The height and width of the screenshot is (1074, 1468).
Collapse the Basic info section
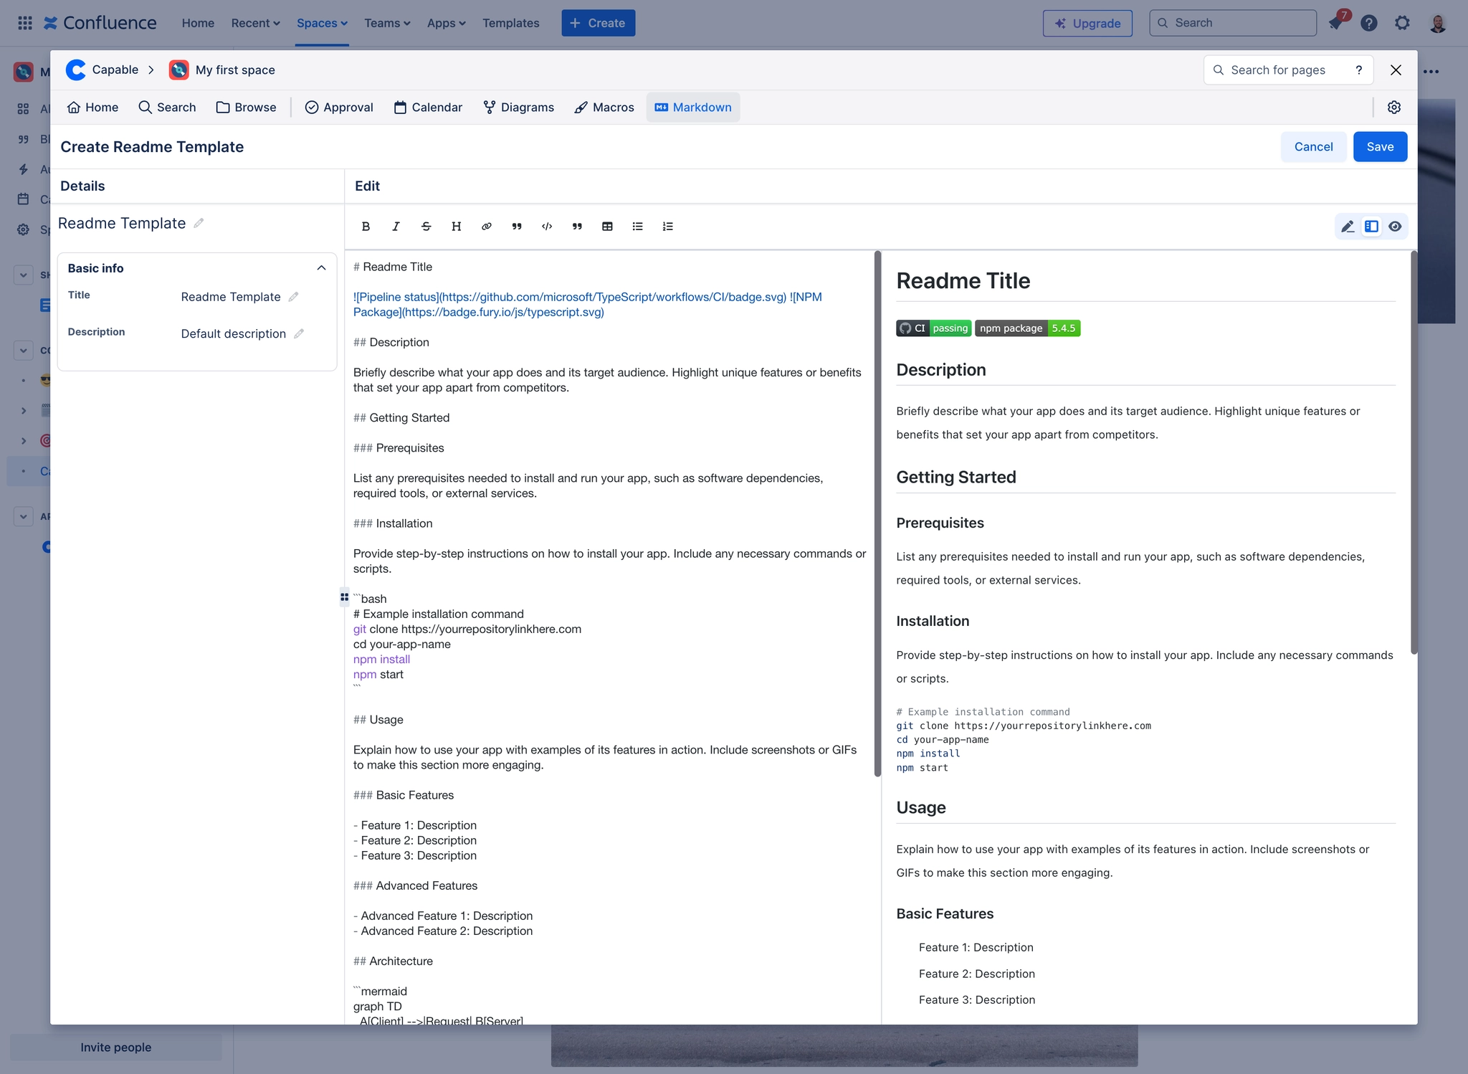[x=321, y=268]
